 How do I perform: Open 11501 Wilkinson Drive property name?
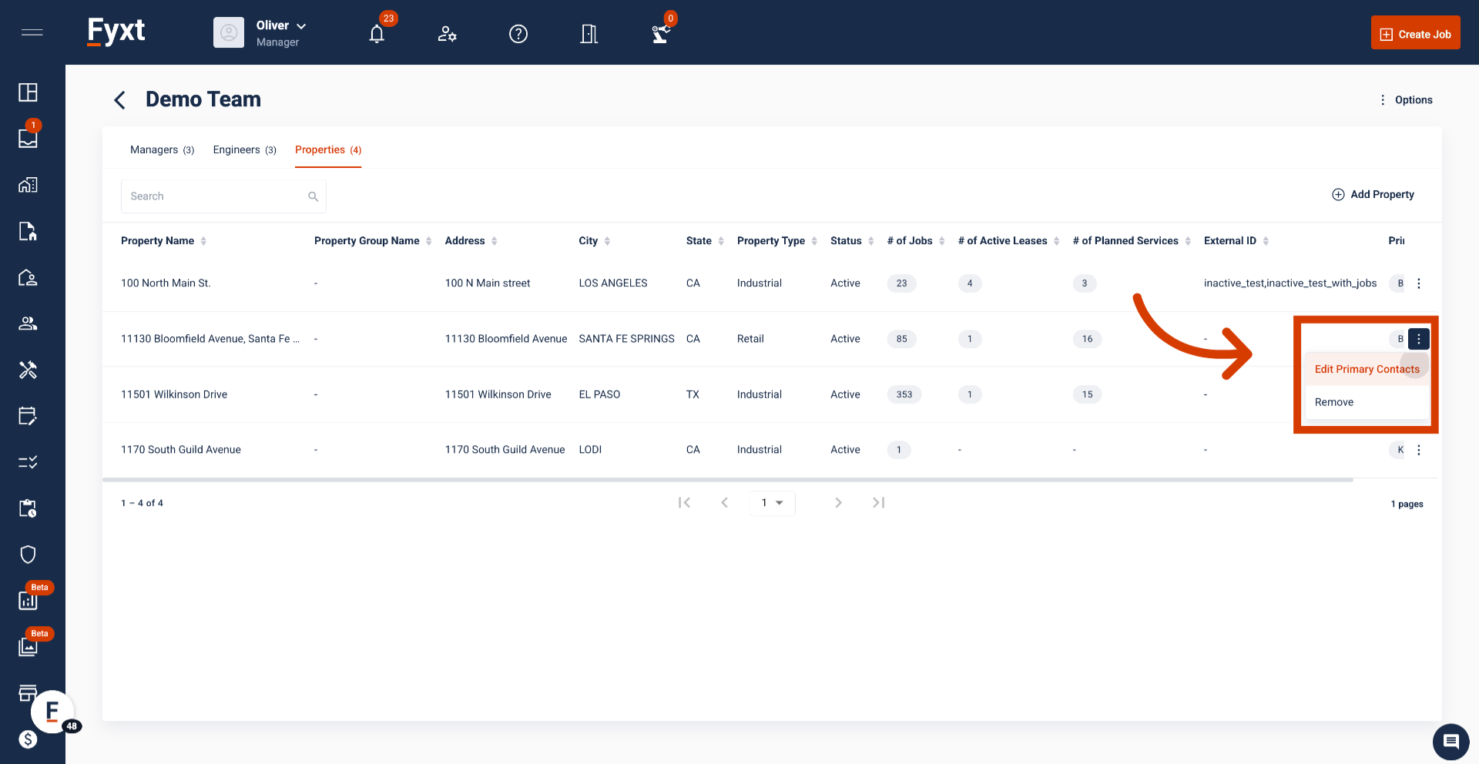pyautogui.click(x=174, y=394)
